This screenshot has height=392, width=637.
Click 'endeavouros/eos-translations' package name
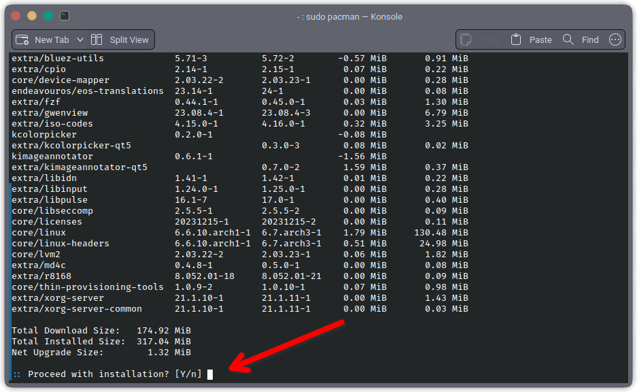tap(88, 91)
